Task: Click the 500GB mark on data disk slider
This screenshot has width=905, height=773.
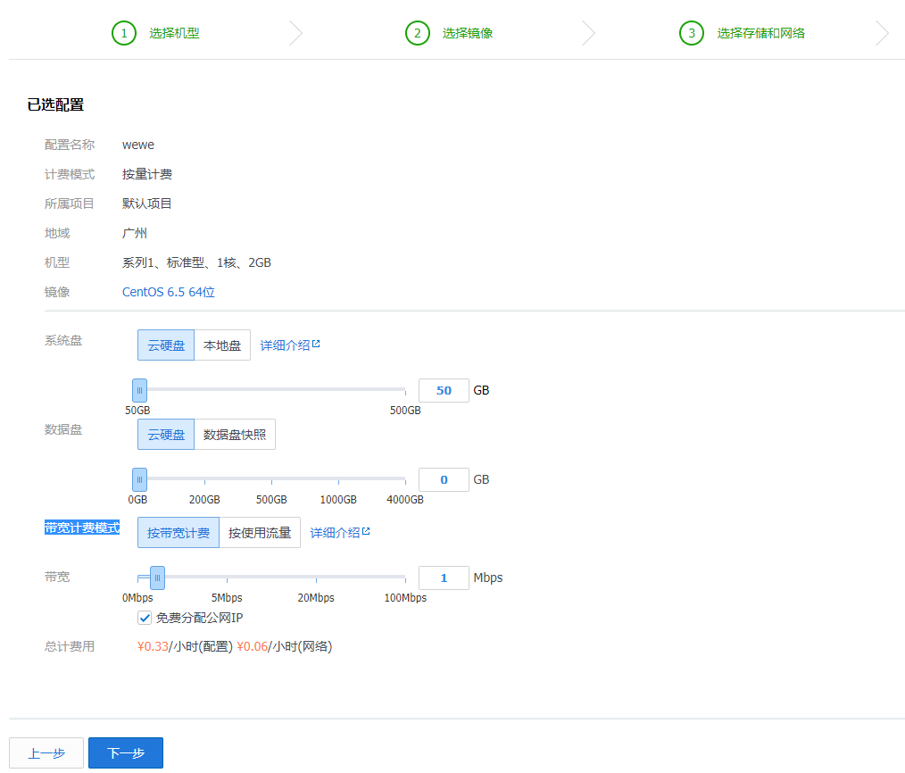Action: 271,499
